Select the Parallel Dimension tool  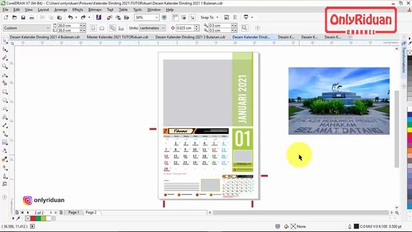pyautogui.click(x=5, y=126)
